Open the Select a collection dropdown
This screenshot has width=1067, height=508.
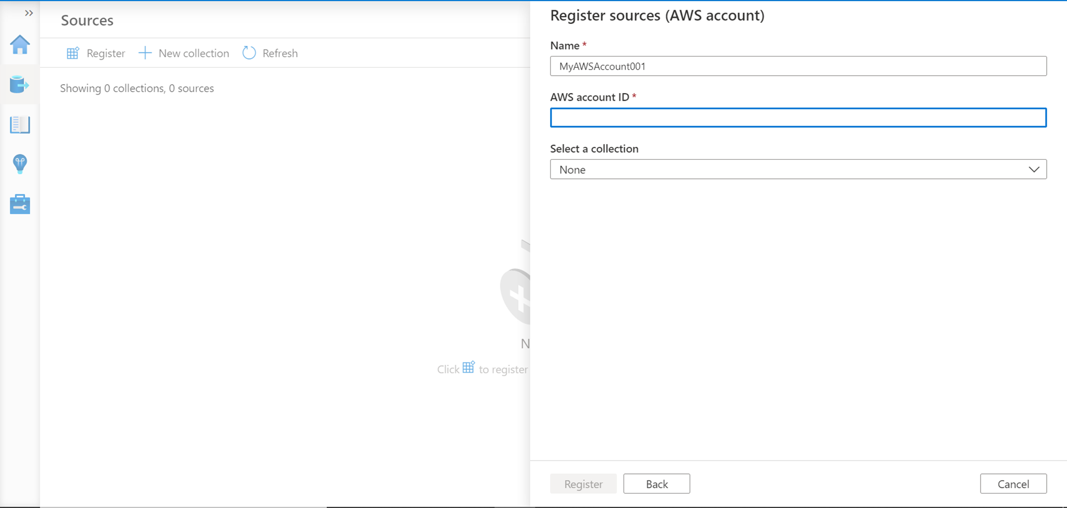click(790, 170)
